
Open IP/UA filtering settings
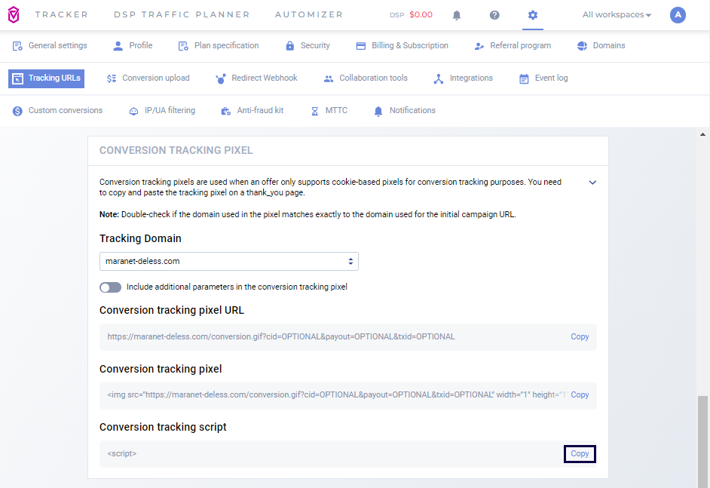click(x=161, y=111)
